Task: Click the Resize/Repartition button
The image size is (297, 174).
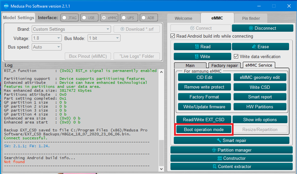Action: 260,129
